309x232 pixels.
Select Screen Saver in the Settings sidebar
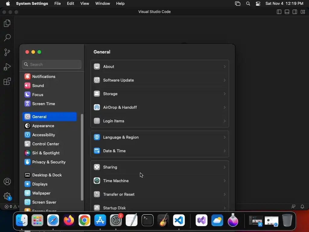tap(49, 202)
